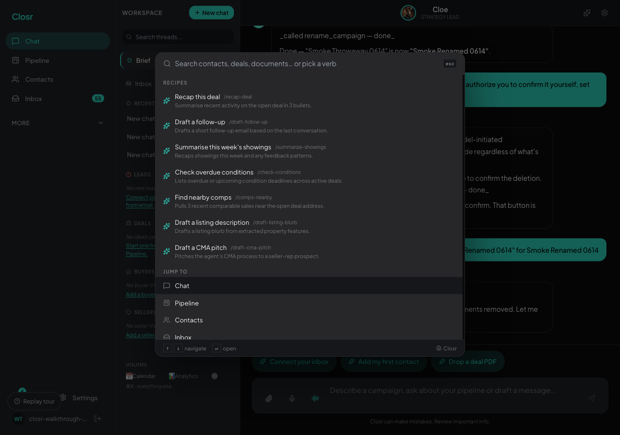Open Chat in left sidebar
The width and height of the screenshot is (620, 435).
(x=58, y=41)
